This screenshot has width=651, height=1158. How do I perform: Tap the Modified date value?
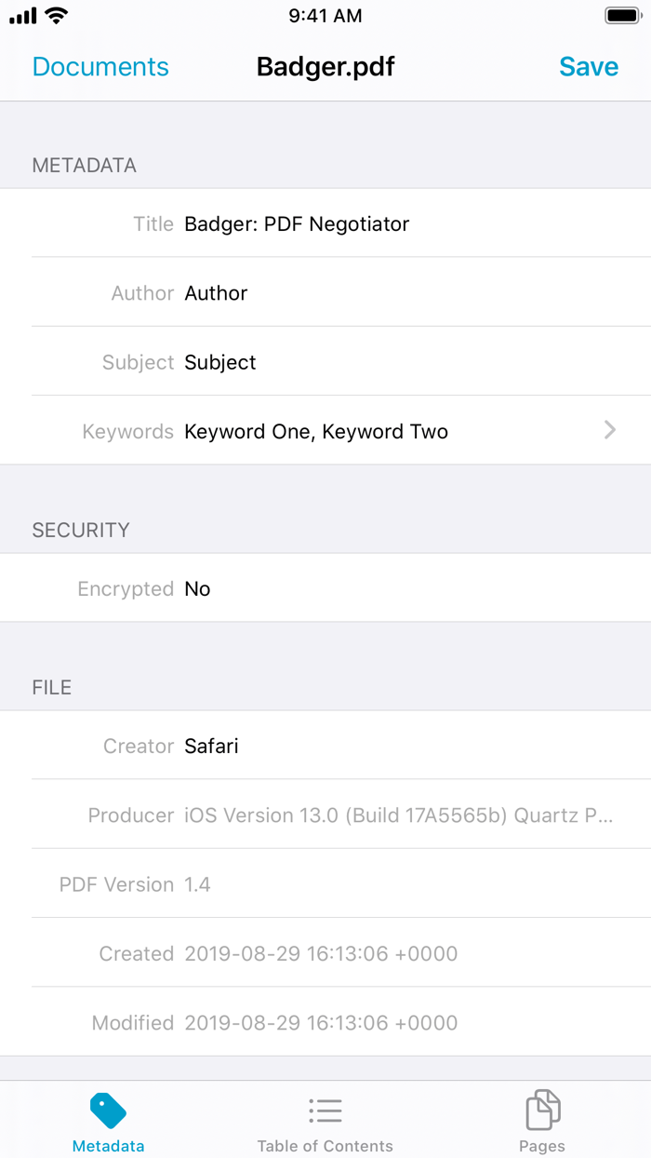[x=321, y=1023]
